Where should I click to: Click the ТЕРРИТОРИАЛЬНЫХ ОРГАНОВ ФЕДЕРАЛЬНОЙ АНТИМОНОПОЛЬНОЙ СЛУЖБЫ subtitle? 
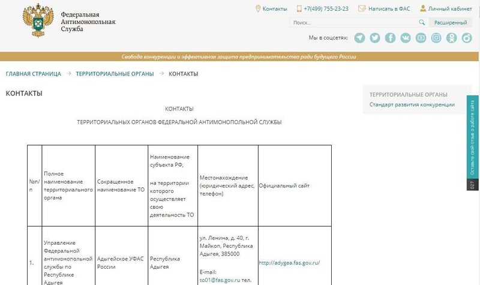[179, 122]
